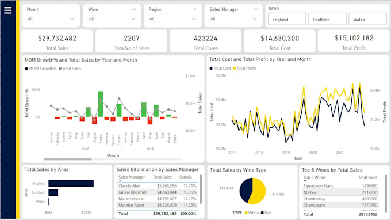This screenshot has height=220, width=391.
Task: Click the sales manager table scrollbar
Action: (x=201, y=189)
